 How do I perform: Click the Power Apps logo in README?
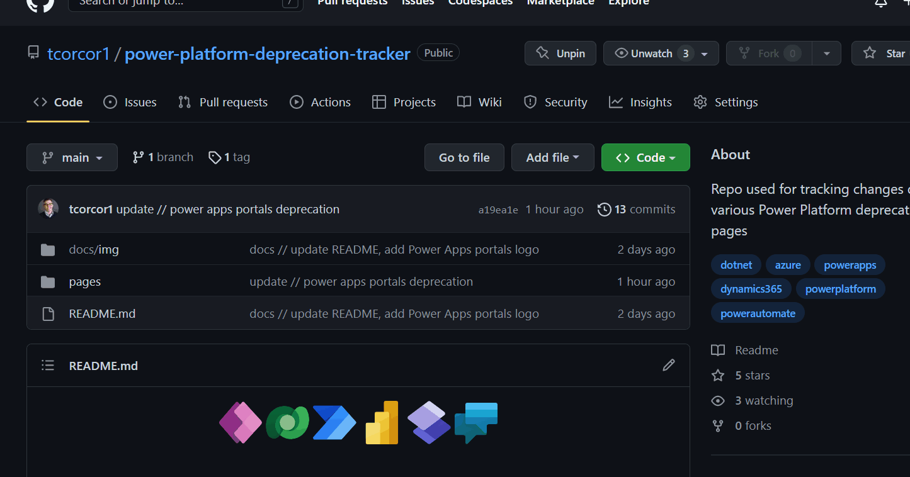coord(240,422)
